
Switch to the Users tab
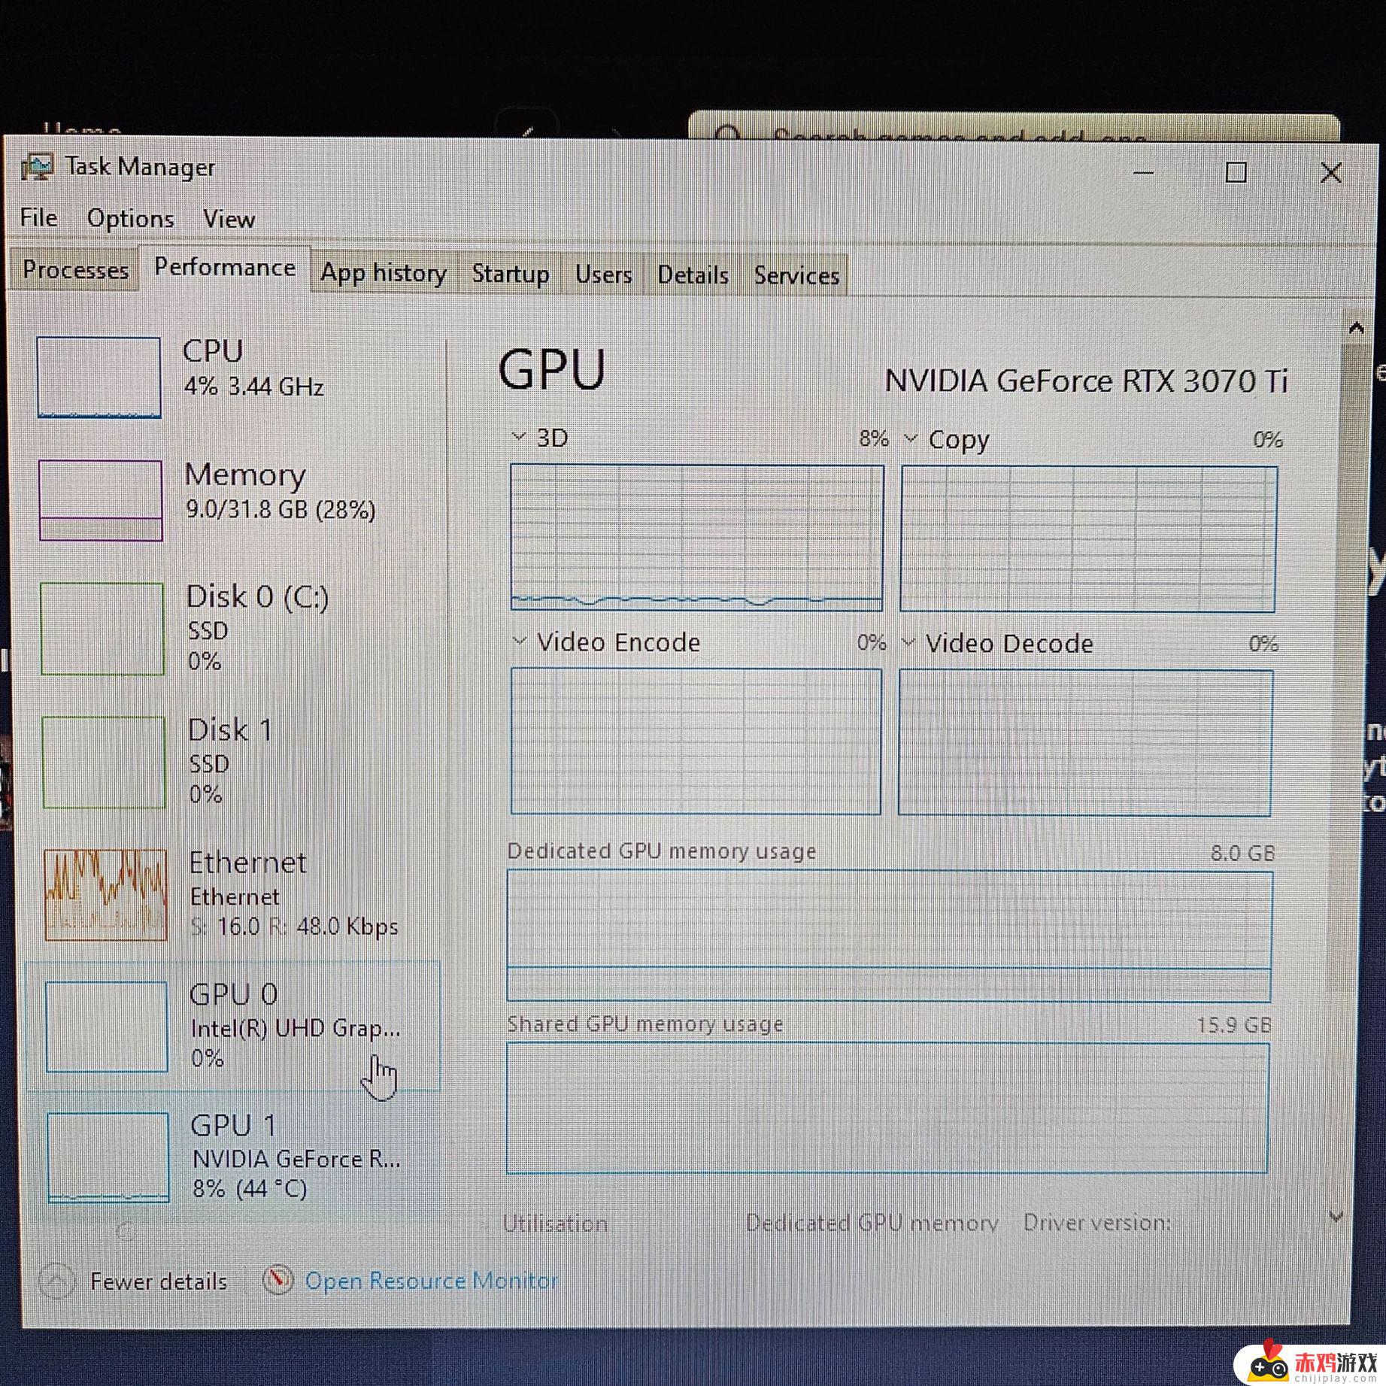tap(603, 274)
